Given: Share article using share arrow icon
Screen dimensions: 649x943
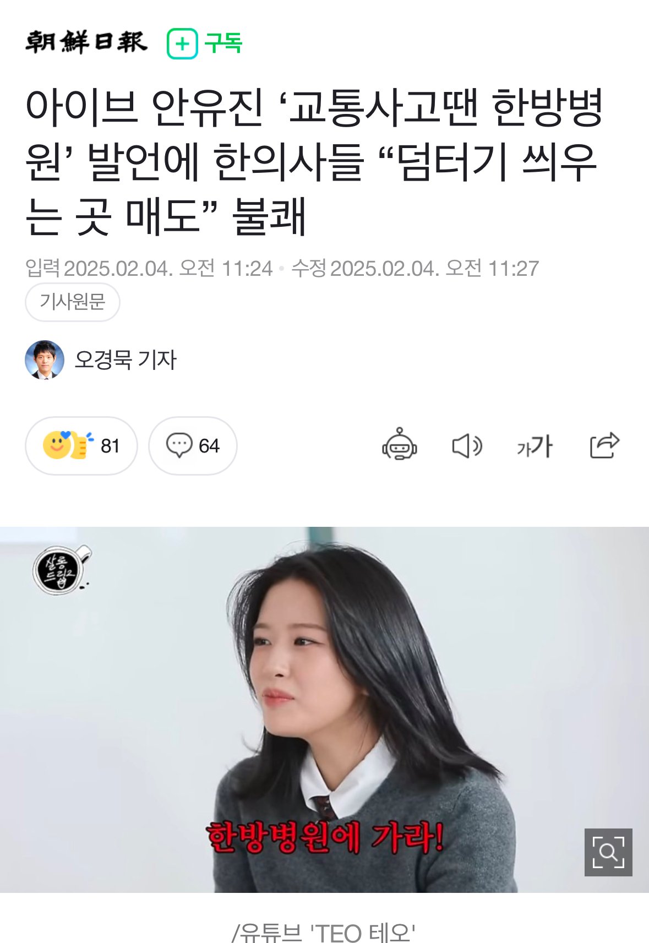Looking at the screenshot, I should tap(604, 445).
